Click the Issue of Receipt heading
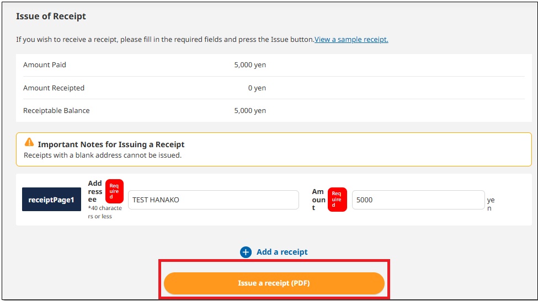Image resolution: width=538 pixels, height=301 pixels. click(51, 16)
